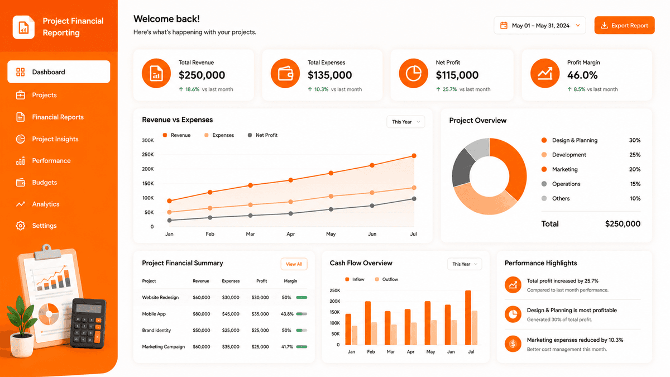Select the Website Redesign project row
The width and height of the screenshot is (670, 377).
[224, 298]
